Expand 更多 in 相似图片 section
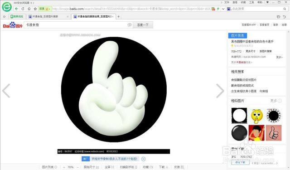Image resolution: width=290 pixels, height=170 pixels. coord(276,101)
